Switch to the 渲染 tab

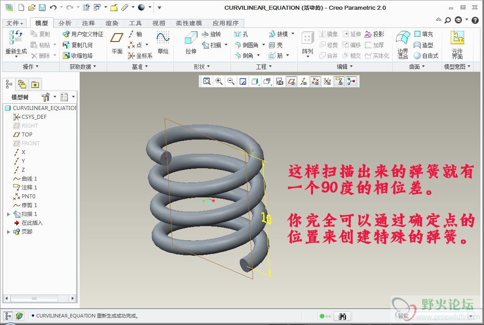pos(112,23)
